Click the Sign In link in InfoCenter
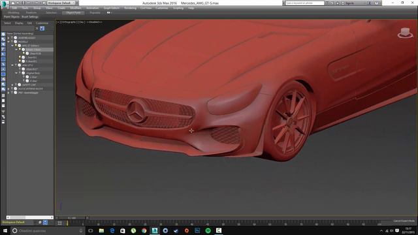 [349, 3]
